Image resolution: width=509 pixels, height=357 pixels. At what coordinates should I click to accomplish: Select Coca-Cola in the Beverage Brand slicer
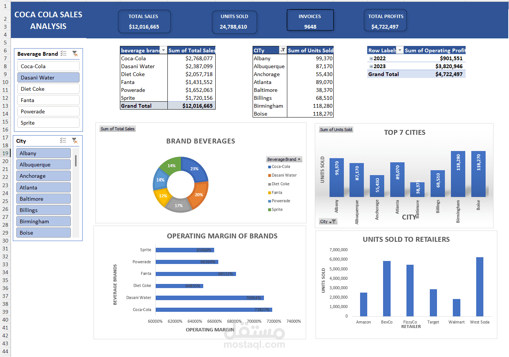point(48,66)
